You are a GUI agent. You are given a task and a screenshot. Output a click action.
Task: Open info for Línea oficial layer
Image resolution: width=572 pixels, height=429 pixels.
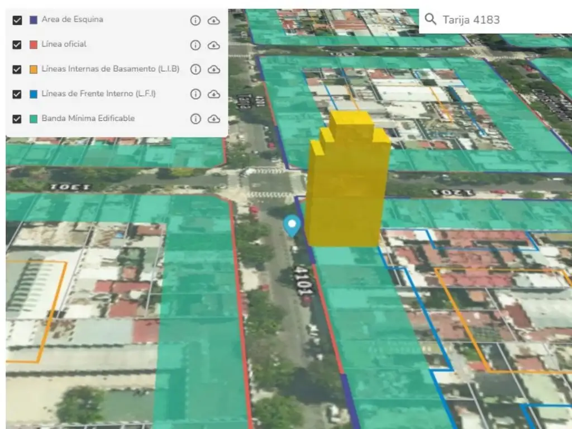click(196, 45)
